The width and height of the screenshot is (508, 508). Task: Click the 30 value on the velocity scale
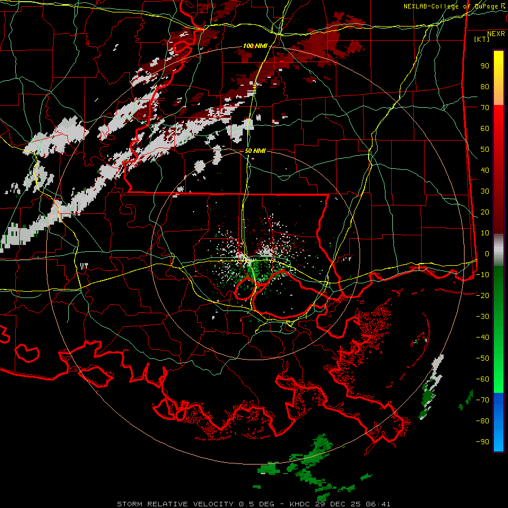[x=485, y=191]
